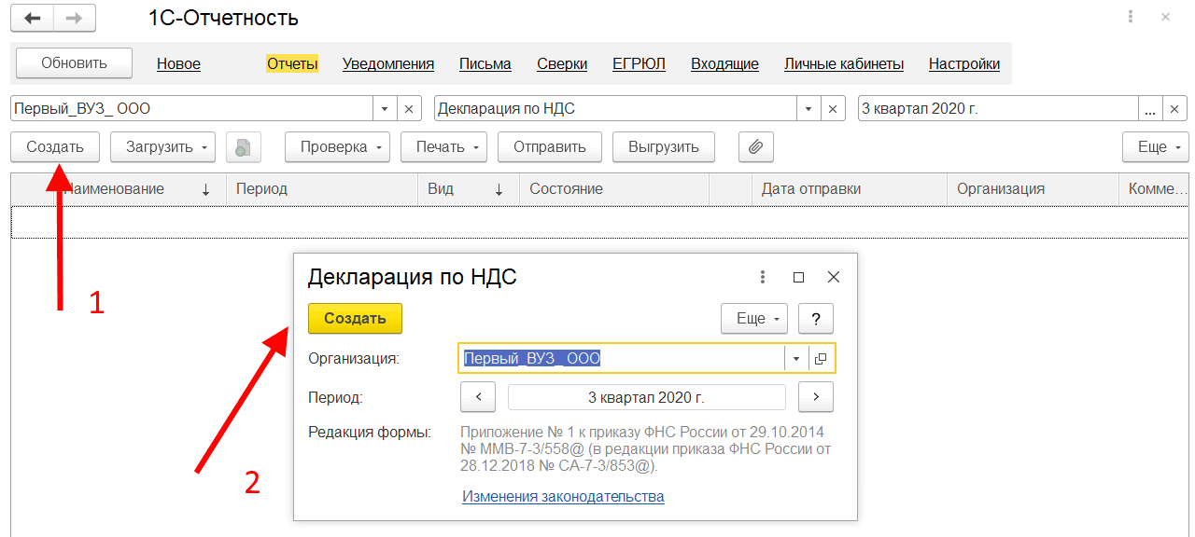Open help with the question mark button
The height and width of the screenshot is (537, 1195).
click(x=816, y=318)
